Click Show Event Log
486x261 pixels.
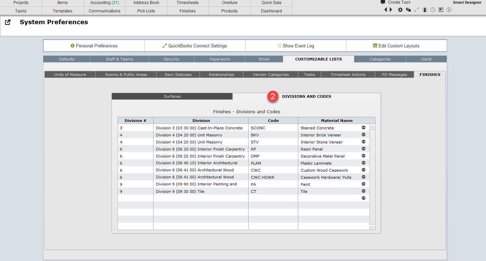tap(296, 46)
